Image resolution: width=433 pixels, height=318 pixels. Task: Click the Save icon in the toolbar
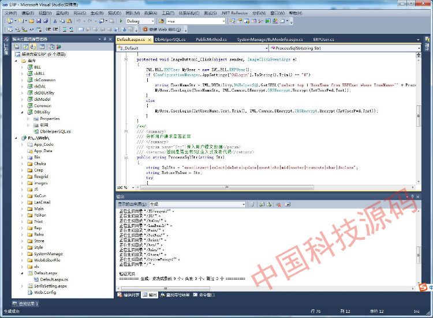[38, 21]
